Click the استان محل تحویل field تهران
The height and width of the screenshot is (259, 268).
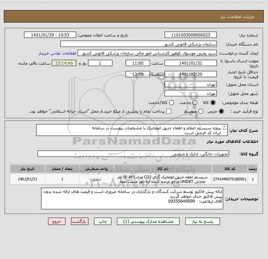(191, 84)
